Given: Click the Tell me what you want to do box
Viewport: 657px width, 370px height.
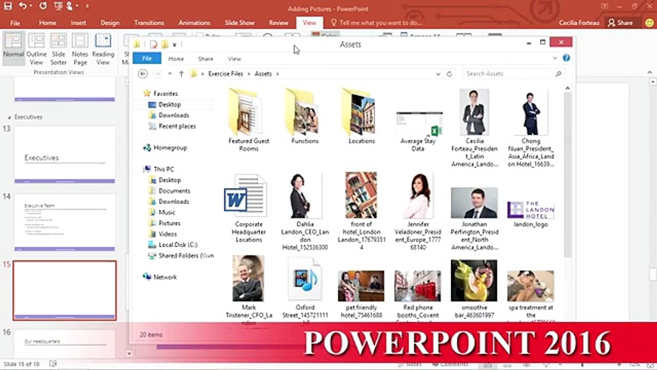Looking at the screenshot, I should click(x=376, y=23).
